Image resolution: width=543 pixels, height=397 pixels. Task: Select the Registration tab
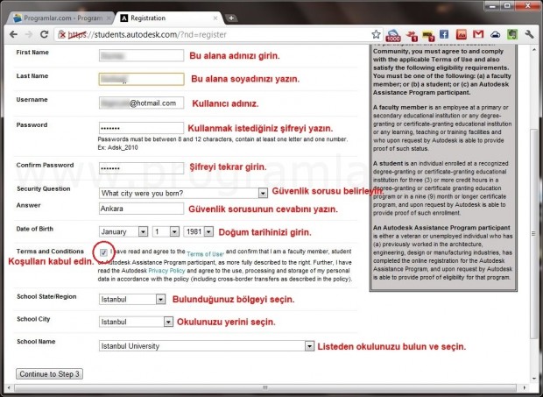click(170, 18)
